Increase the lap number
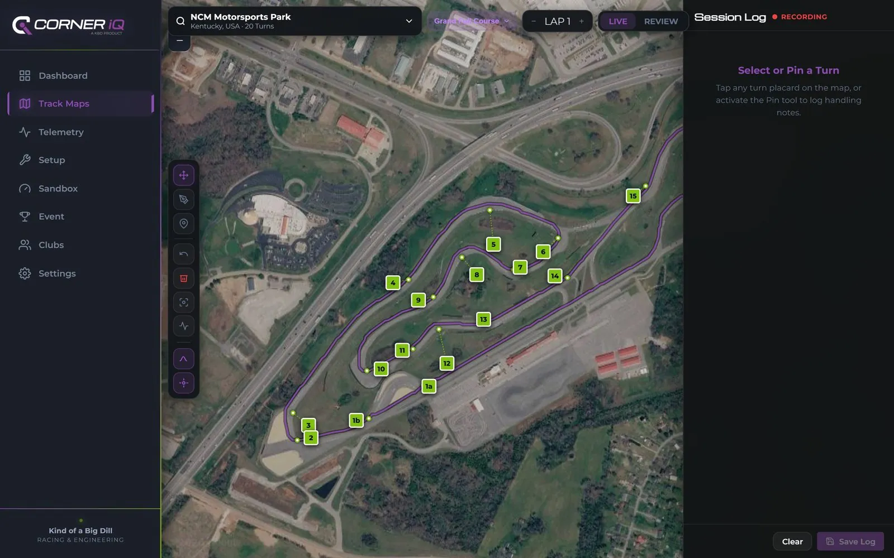The height and width of the screenshot is (558, 894). (x=582, y=21)
